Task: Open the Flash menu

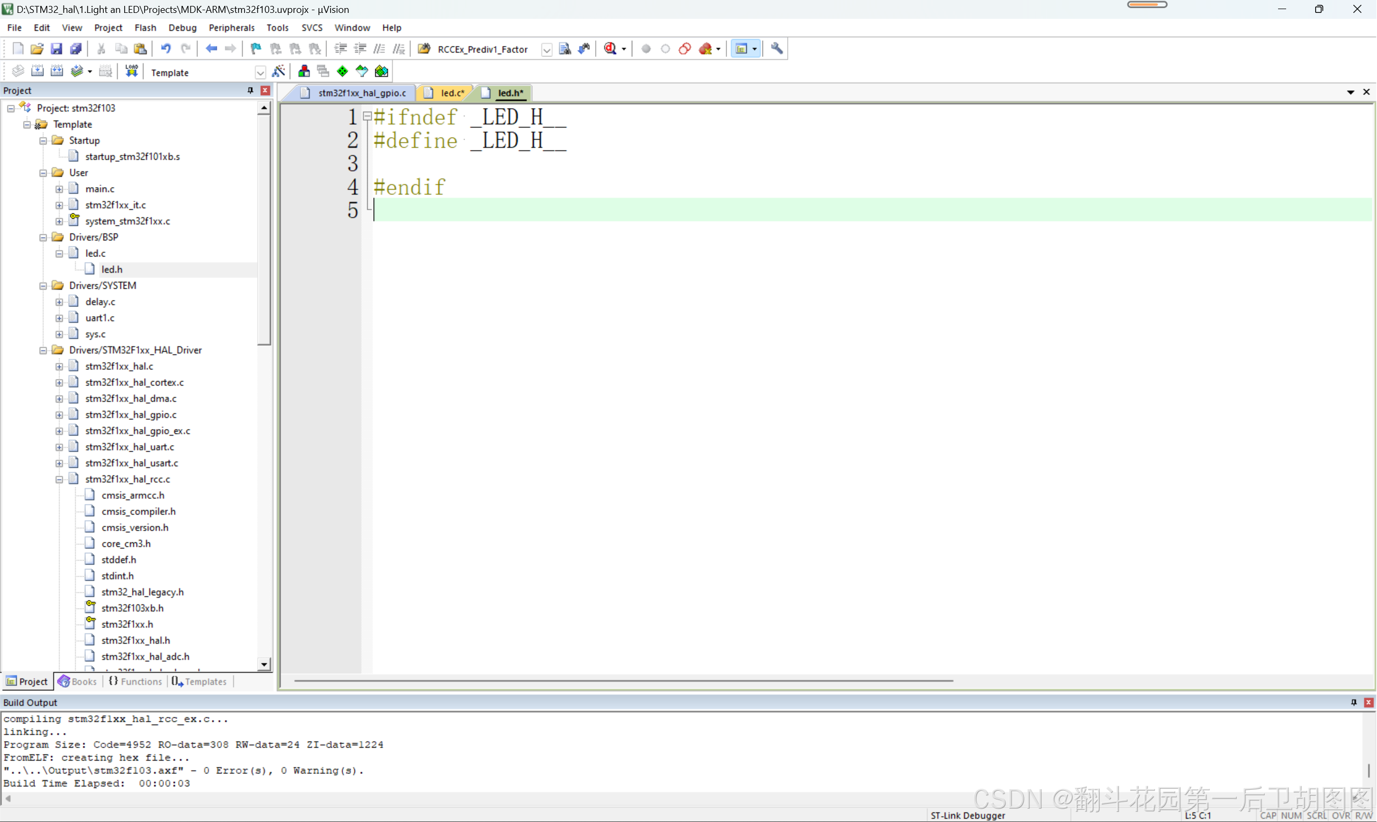Action: tap(145, 28)
